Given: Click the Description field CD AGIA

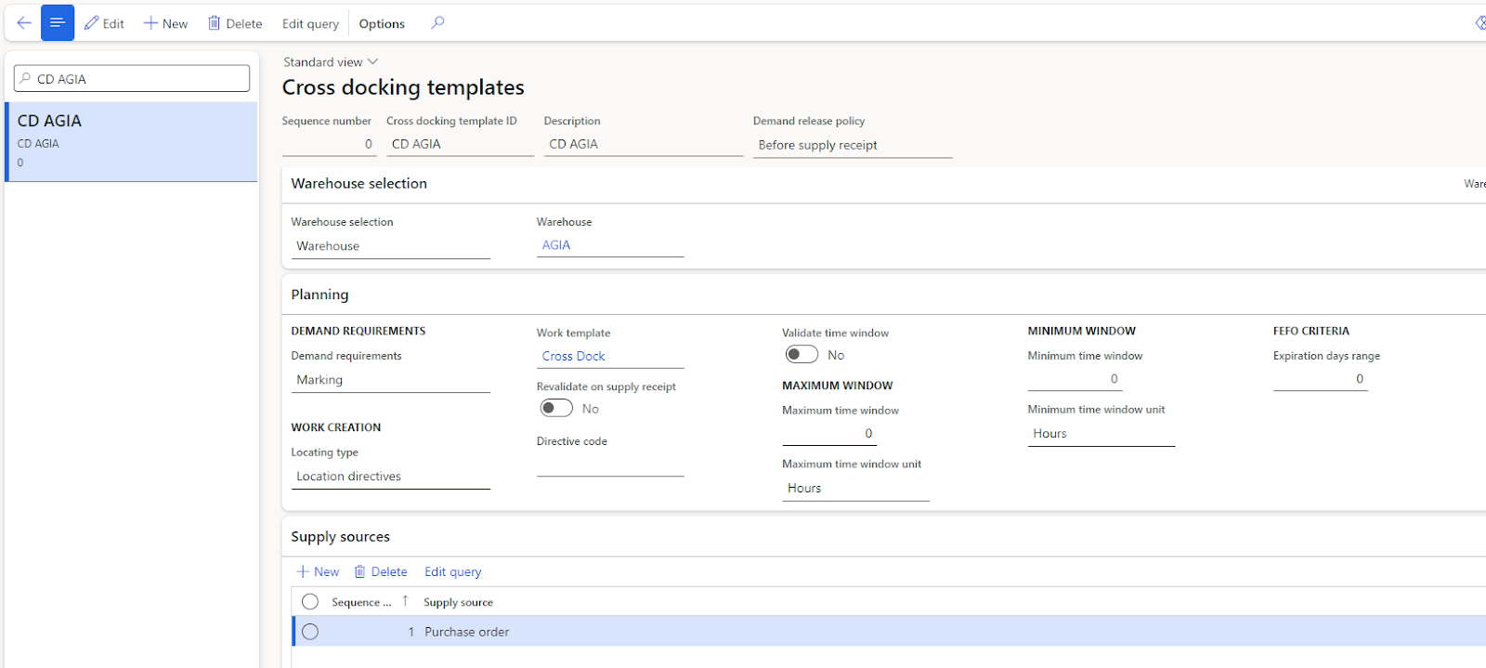Looking at the screenshot, I should click(x=643, y=144).
